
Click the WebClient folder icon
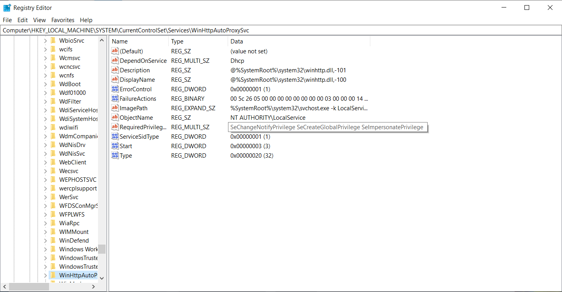pos(53,162)
